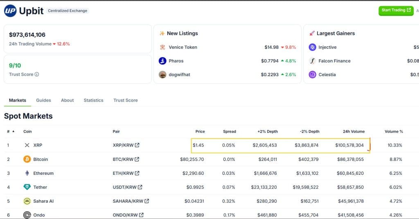Sort table by Price column header

click(200, 131)
